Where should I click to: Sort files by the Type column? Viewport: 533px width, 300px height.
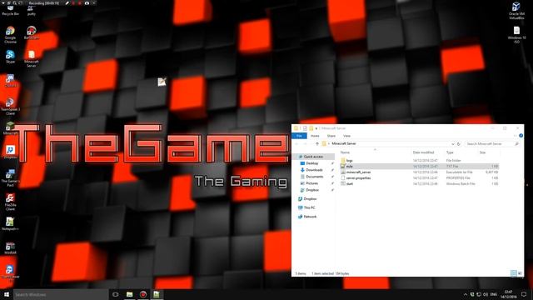(450, 152)
